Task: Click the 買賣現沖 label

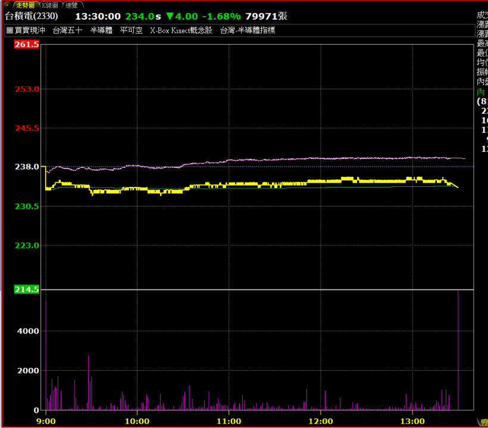Action: pyautogui.click(x=29, y=30)
